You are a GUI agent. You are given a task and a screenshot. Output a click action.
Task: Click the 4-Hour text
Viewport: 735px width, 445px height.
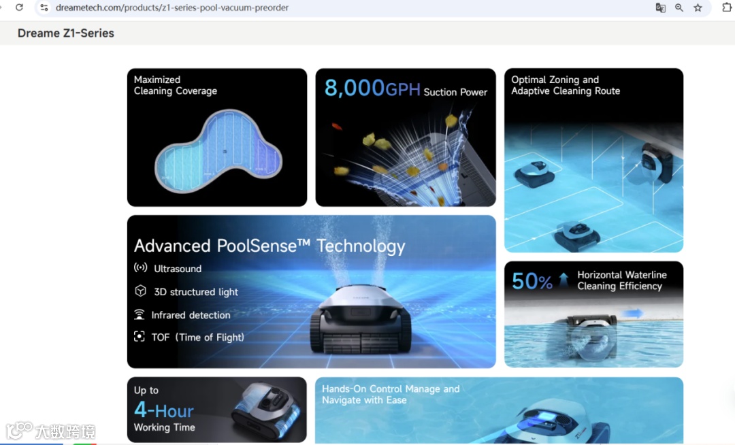click(163, 410)
